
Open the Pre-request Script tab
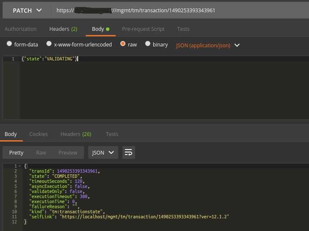(x=143, y=29)
